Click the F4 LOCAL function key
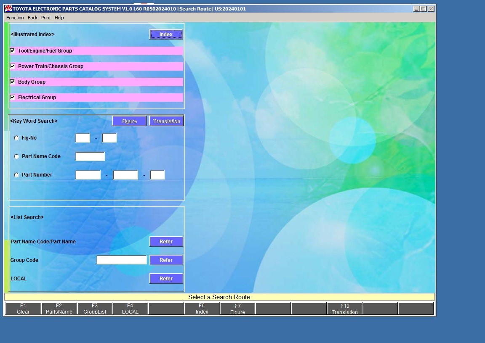Screen dimensions: 485x343 [x=130, y=309]
